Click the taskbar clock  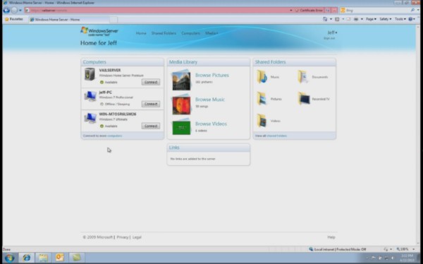407,258
